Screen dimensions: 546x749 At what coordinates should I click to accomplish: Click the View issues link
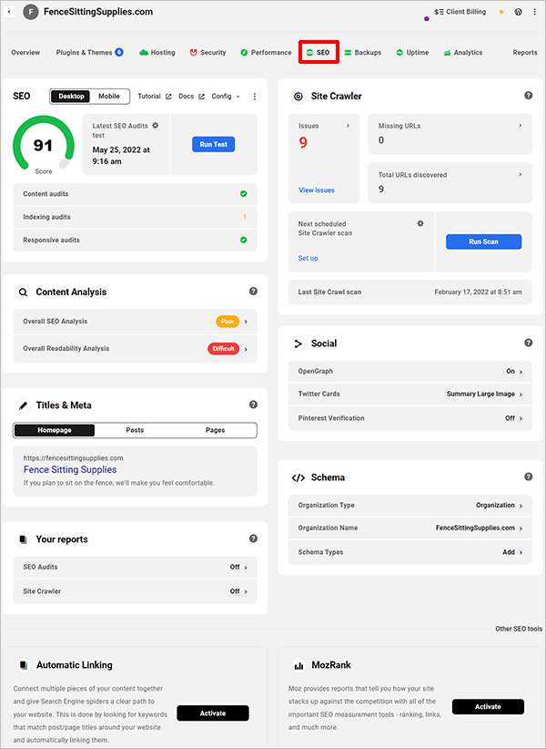(317, 190)
